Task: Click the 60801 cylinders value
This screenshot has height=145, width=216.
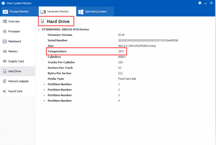Action: click(x=122, y=57)
